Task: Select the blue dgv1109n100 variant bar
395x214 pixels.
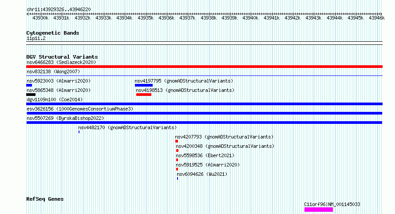Action: tap(204, 104)
